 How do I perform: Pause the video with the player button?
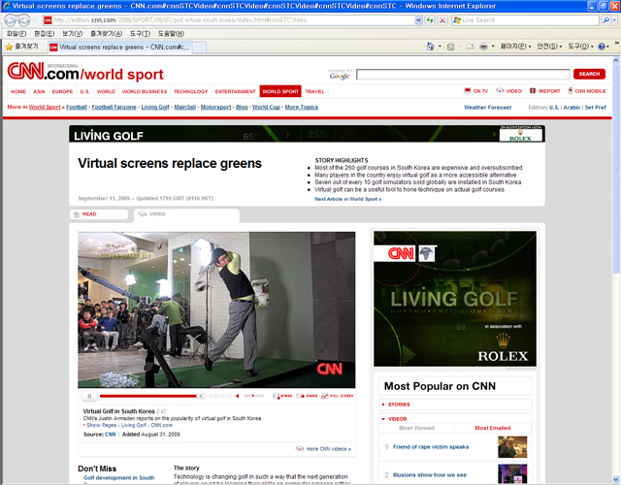click(88, 396)
